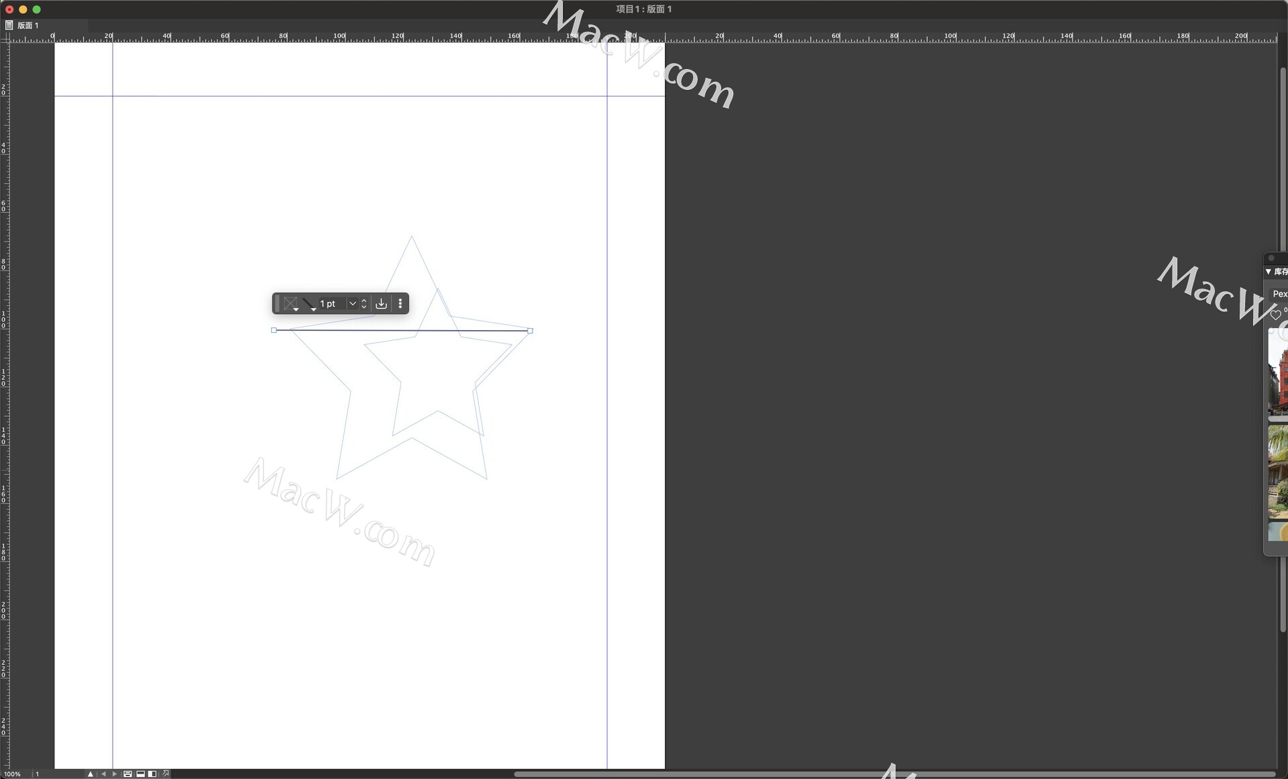Select the left endpoint handle of the line
This screenshot has height=779, width=1288.
tap(274, 330)
